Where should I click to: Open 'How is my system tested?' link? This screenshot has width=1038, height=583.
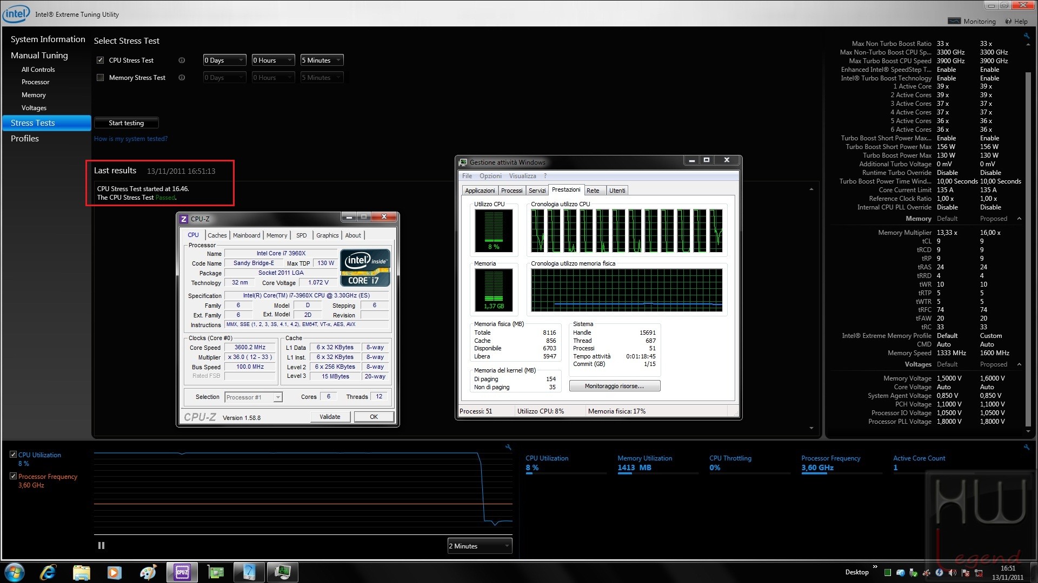coord(131,139)
